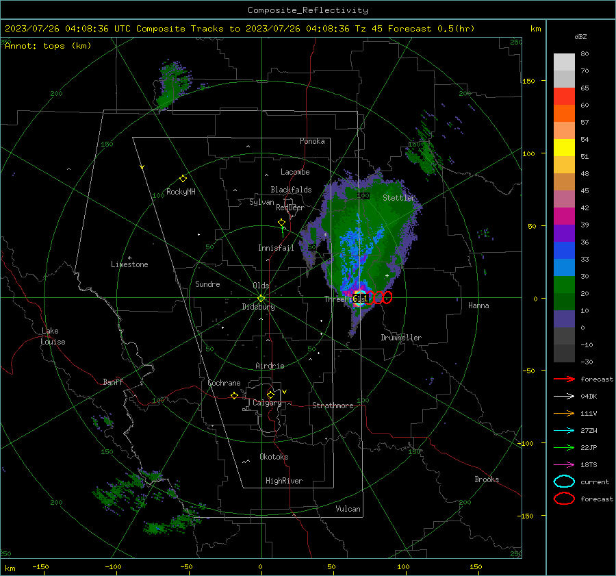Click the Composite_Reflectivity title
616x576 pixels.
[x=307, y=10]
